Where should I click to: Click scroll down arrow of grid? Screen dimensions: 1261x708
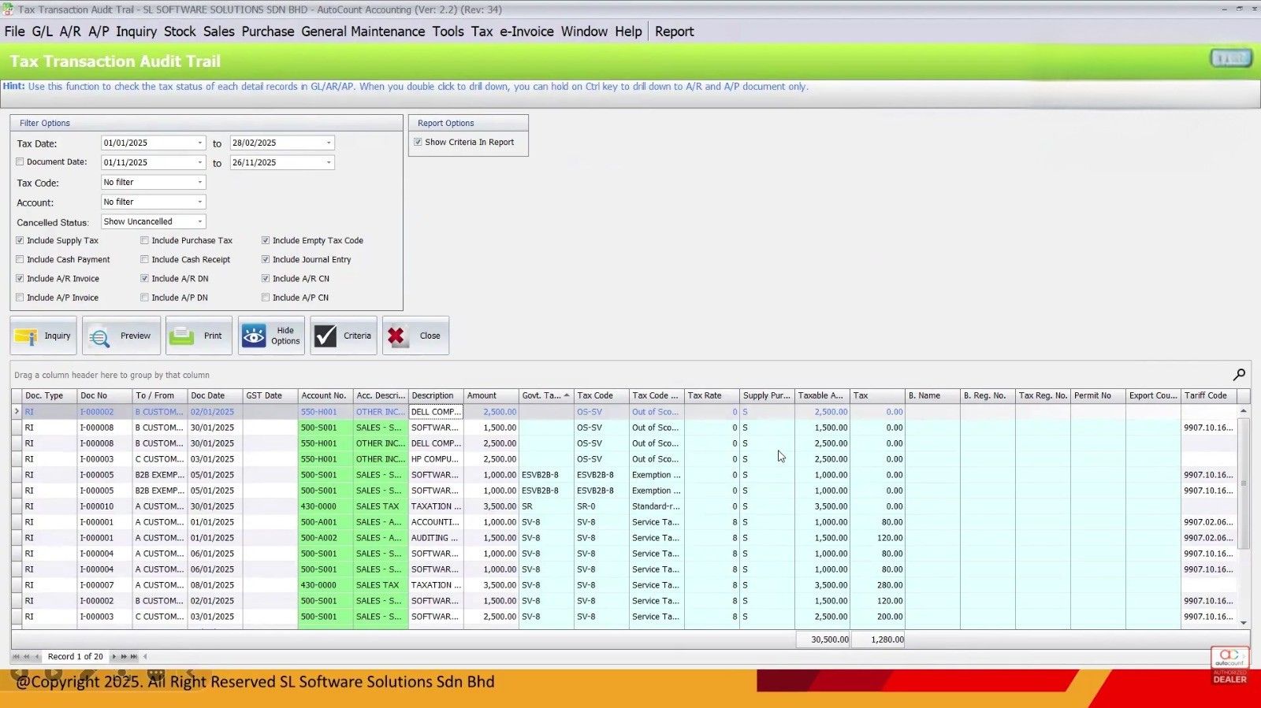point(1244,622)
